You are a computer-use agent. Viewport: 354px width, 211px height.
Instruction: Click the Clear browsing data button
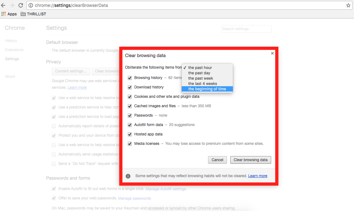(250, 160)
